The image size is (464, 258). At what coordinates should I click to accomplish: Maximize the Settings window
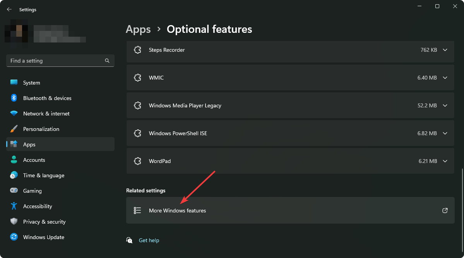point(437,6)
